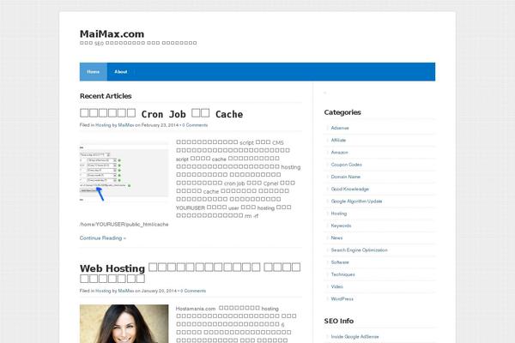Open the Web Hosting article title

pyautogui.click(x=191, y=273)
